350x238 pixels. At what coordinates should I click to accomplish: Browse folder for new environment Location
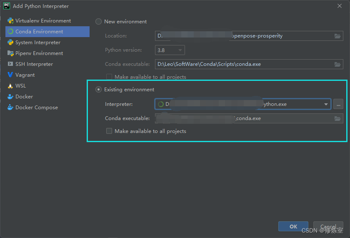point(337,36)
